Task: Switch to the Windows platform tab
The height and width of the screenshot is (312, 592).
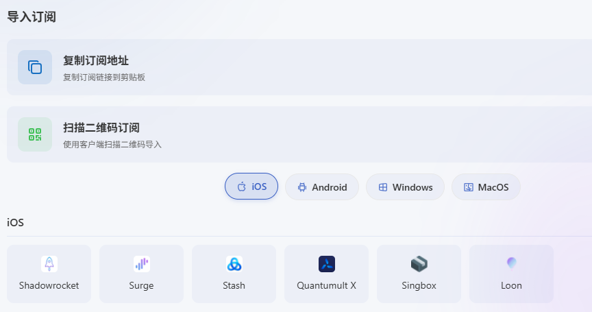Action: point(405,187)
